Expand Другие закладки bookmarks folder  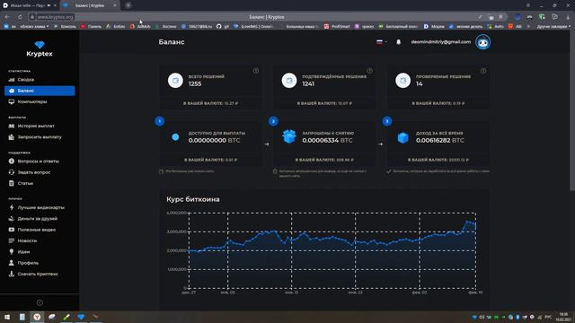553,26
